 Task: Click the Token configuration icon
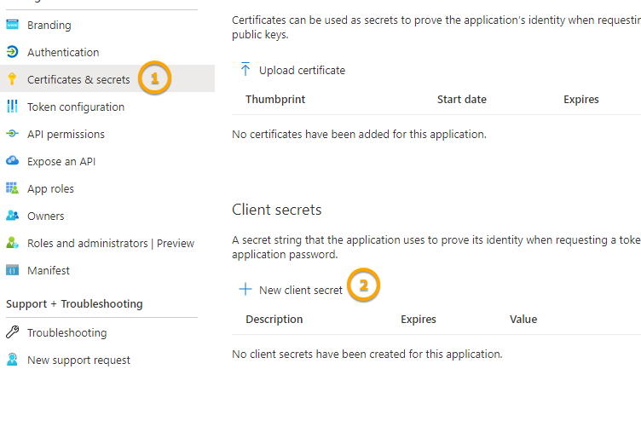tap(12, 107)
